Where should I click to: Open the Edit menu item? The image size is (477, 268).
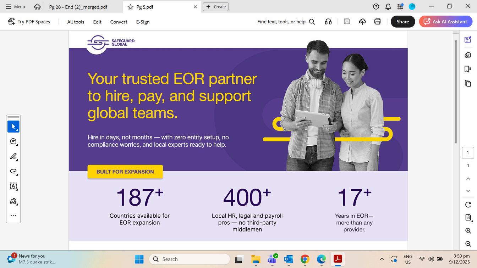point(97,22)
